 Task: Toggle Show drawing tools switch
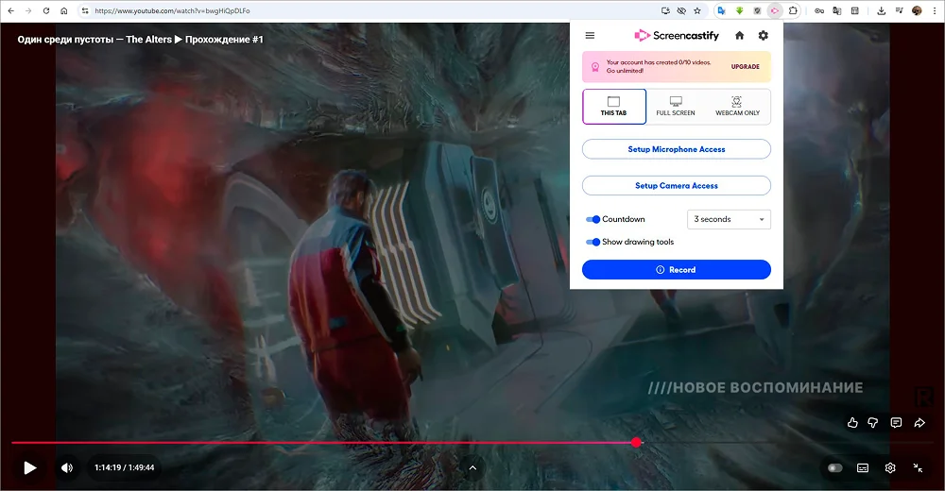593,242
